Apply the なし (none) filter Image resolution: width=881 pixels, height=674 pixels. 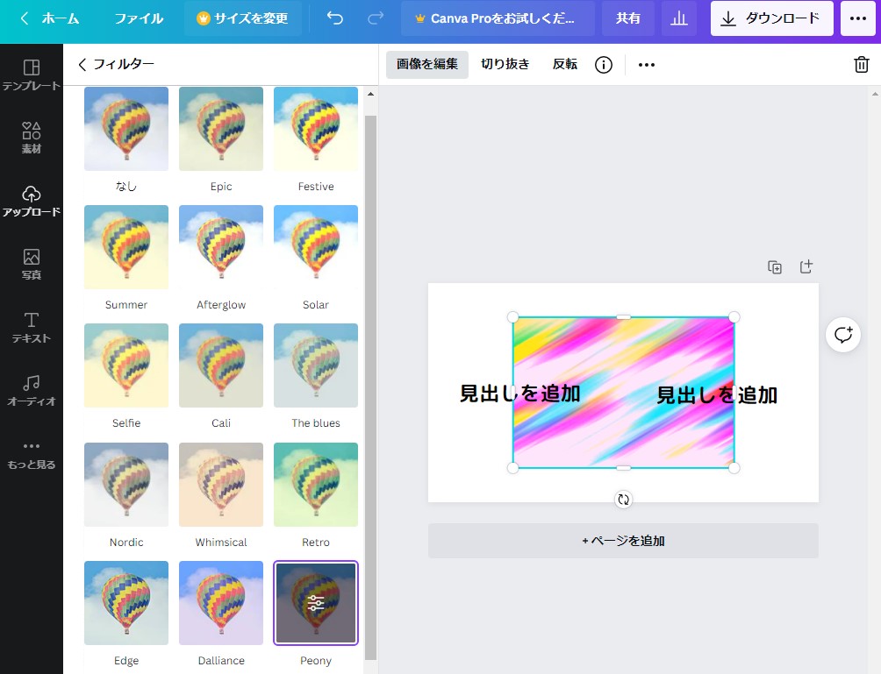[x=126, y=129]
